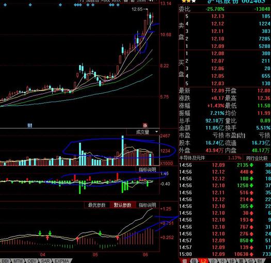Click the 默认参数 button
The height and width of the screenshot is (263, 271).
point(122,205)
